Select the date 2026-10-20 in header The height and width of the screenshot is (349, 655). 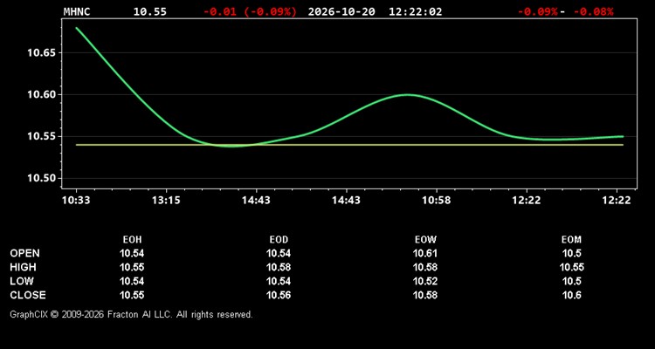tap(341, 11)
